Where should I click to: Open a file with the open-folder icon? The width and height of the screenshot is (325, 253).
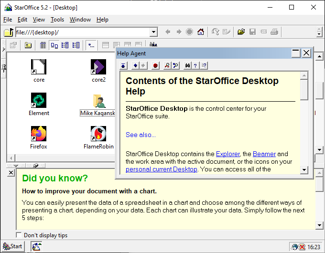point(241,32)
